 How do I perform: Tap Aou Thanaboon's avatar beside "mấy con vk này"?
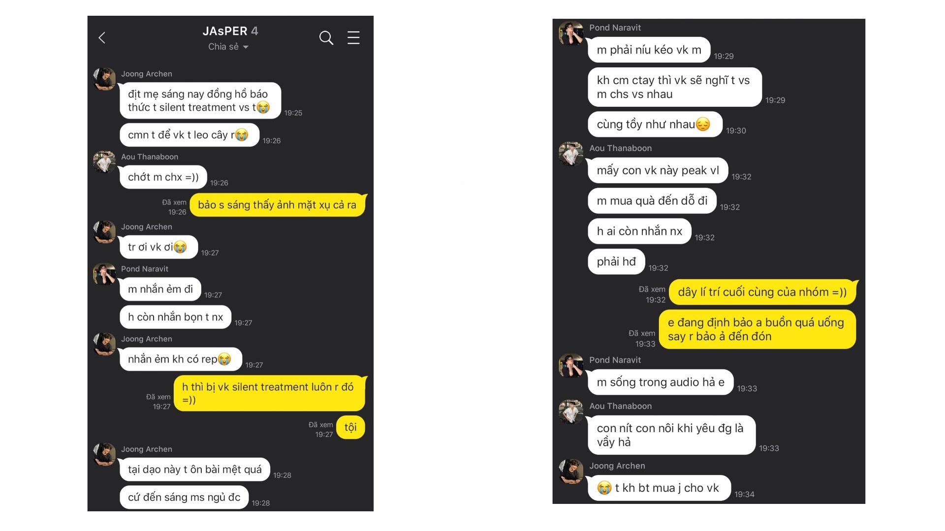pos(571,154)
